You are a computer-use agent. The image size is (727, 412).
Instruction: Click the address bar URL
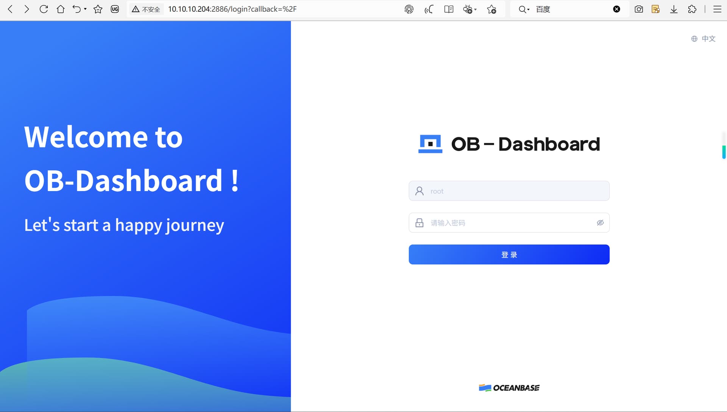[232, 9]
